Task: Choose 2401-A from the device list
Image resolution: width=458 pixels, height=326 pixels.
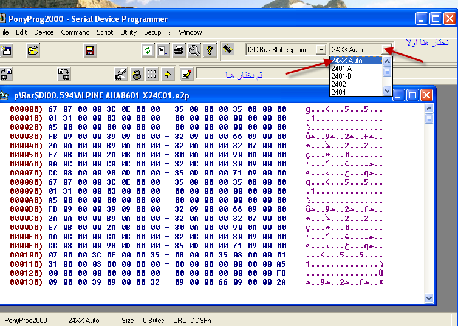Action: coord(356,69)
